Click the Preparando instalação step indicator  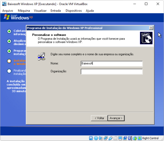click(x=9, y=51)
